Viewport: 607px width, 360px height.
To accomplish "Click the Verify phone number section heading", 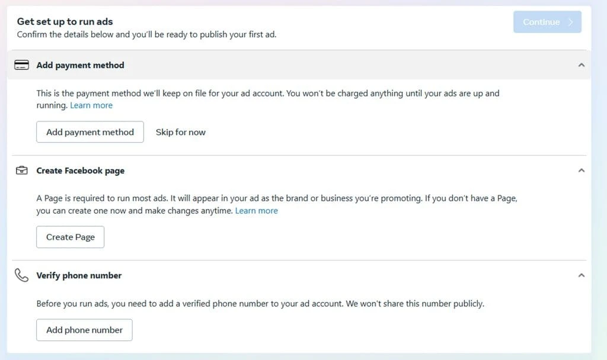I will [x=79, y=275].
